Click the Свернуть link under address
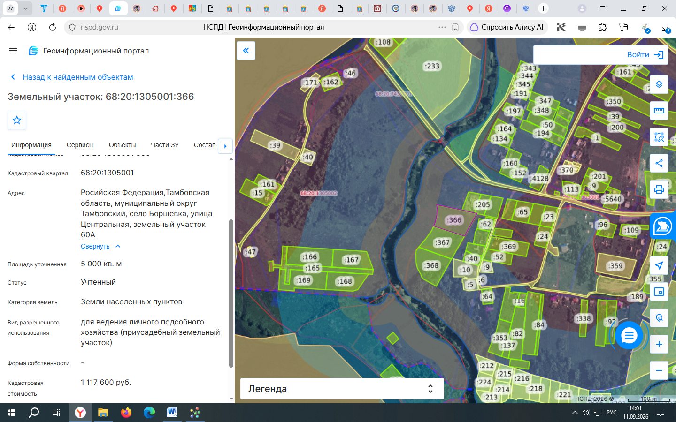The height and width of the screenshot is (422, 676). 95,246
